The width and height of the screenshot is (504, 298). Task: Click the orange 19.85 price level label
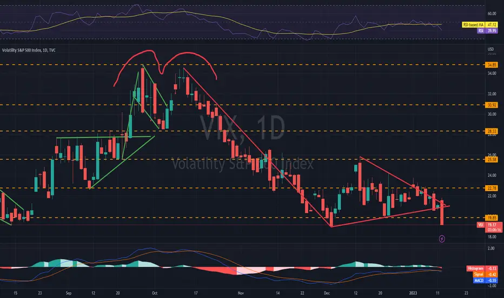(x=492, y=218)
